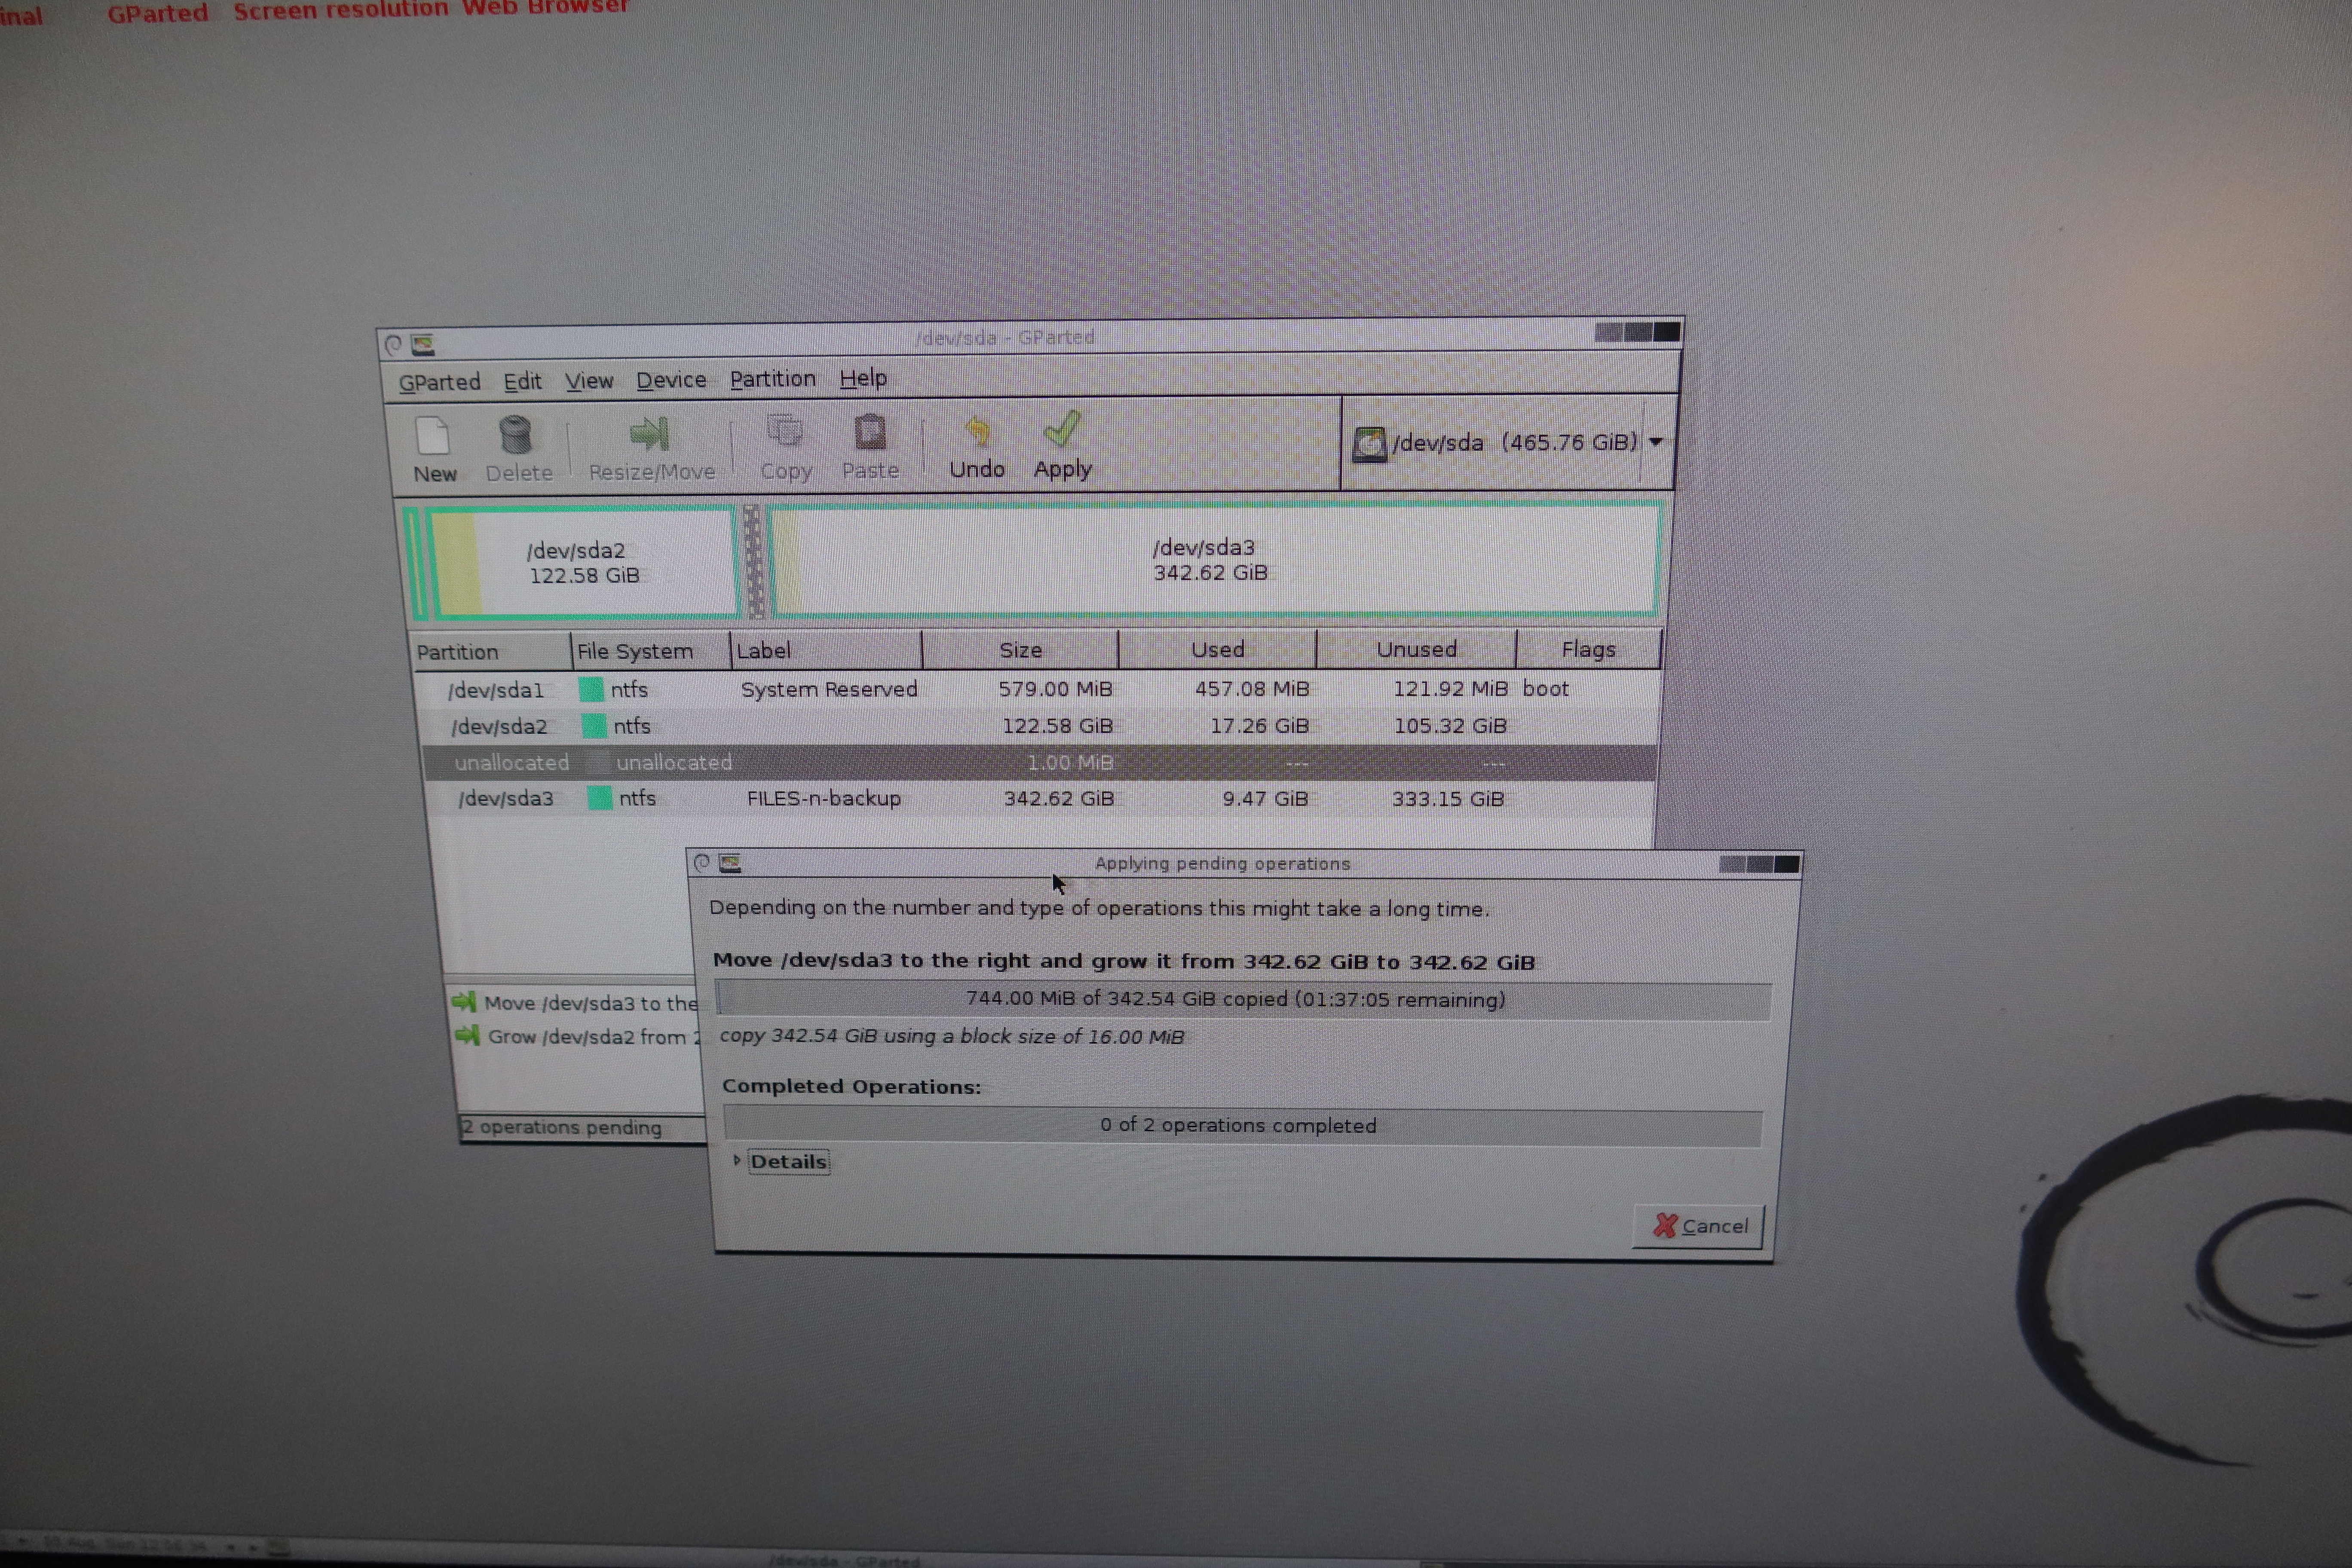Image resolution: width=2352 pixels, height=1568 pixels.
Task: Click the hard disk icon beside /dev/sda
Action: [x=1369, y=443]
